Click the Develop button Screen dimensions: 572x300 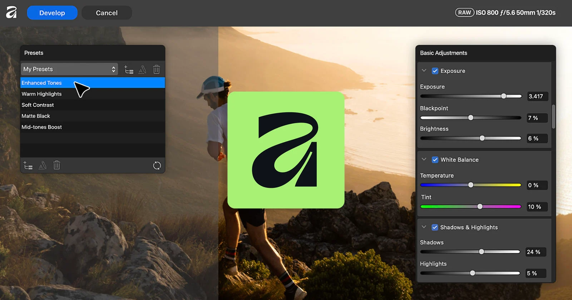click(52, 13)
